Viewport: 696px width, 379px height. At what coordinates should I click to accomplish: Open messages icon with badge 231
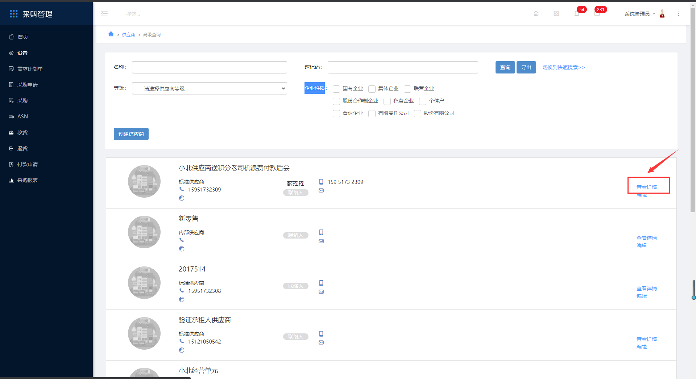[x=597, y=14]
